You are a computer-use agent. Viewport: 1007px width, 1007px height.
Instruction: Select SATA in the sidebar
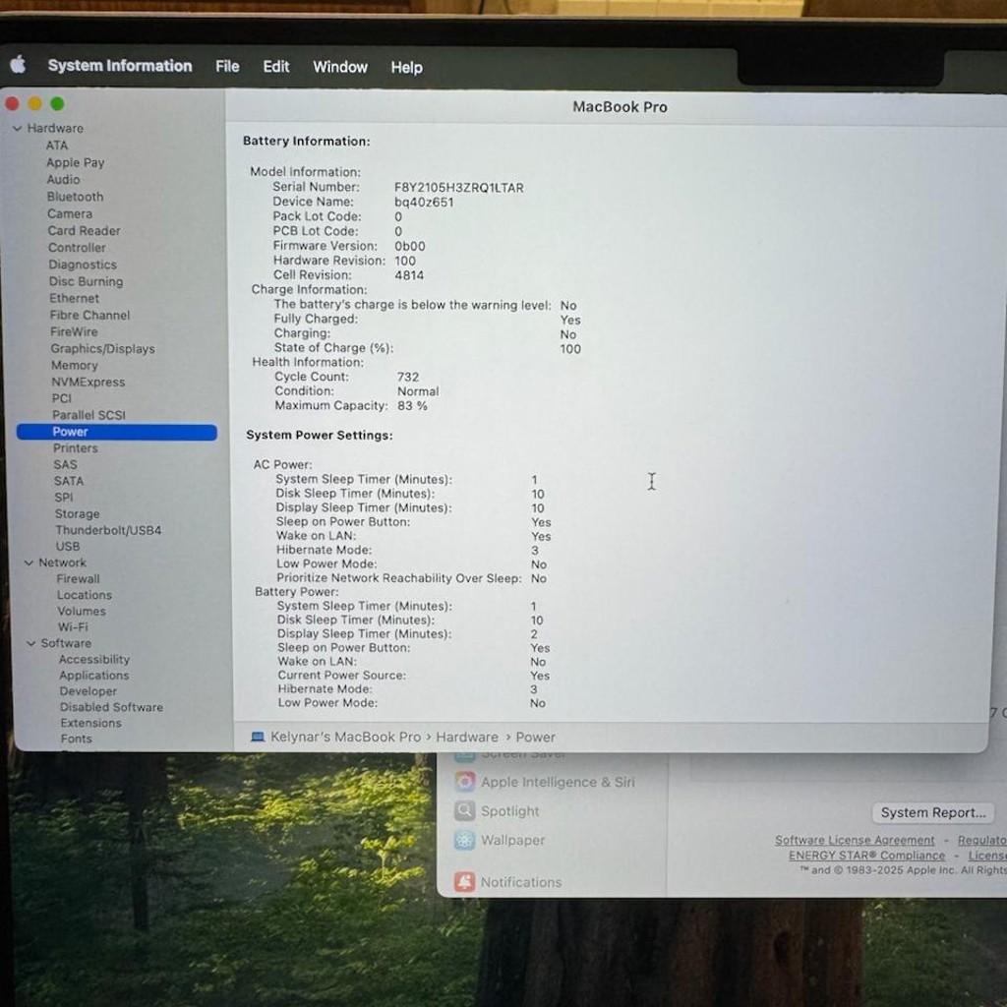[x=69, y=480]
